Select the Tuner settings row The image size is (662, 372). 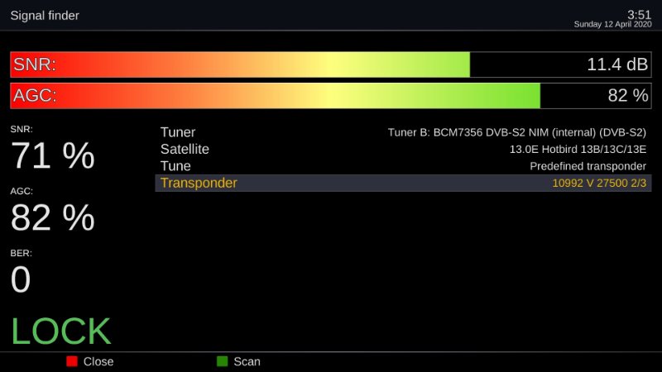click(178, 132)
